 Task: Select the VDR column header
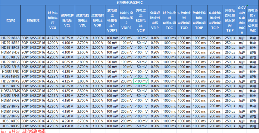[x=98, y=20]
